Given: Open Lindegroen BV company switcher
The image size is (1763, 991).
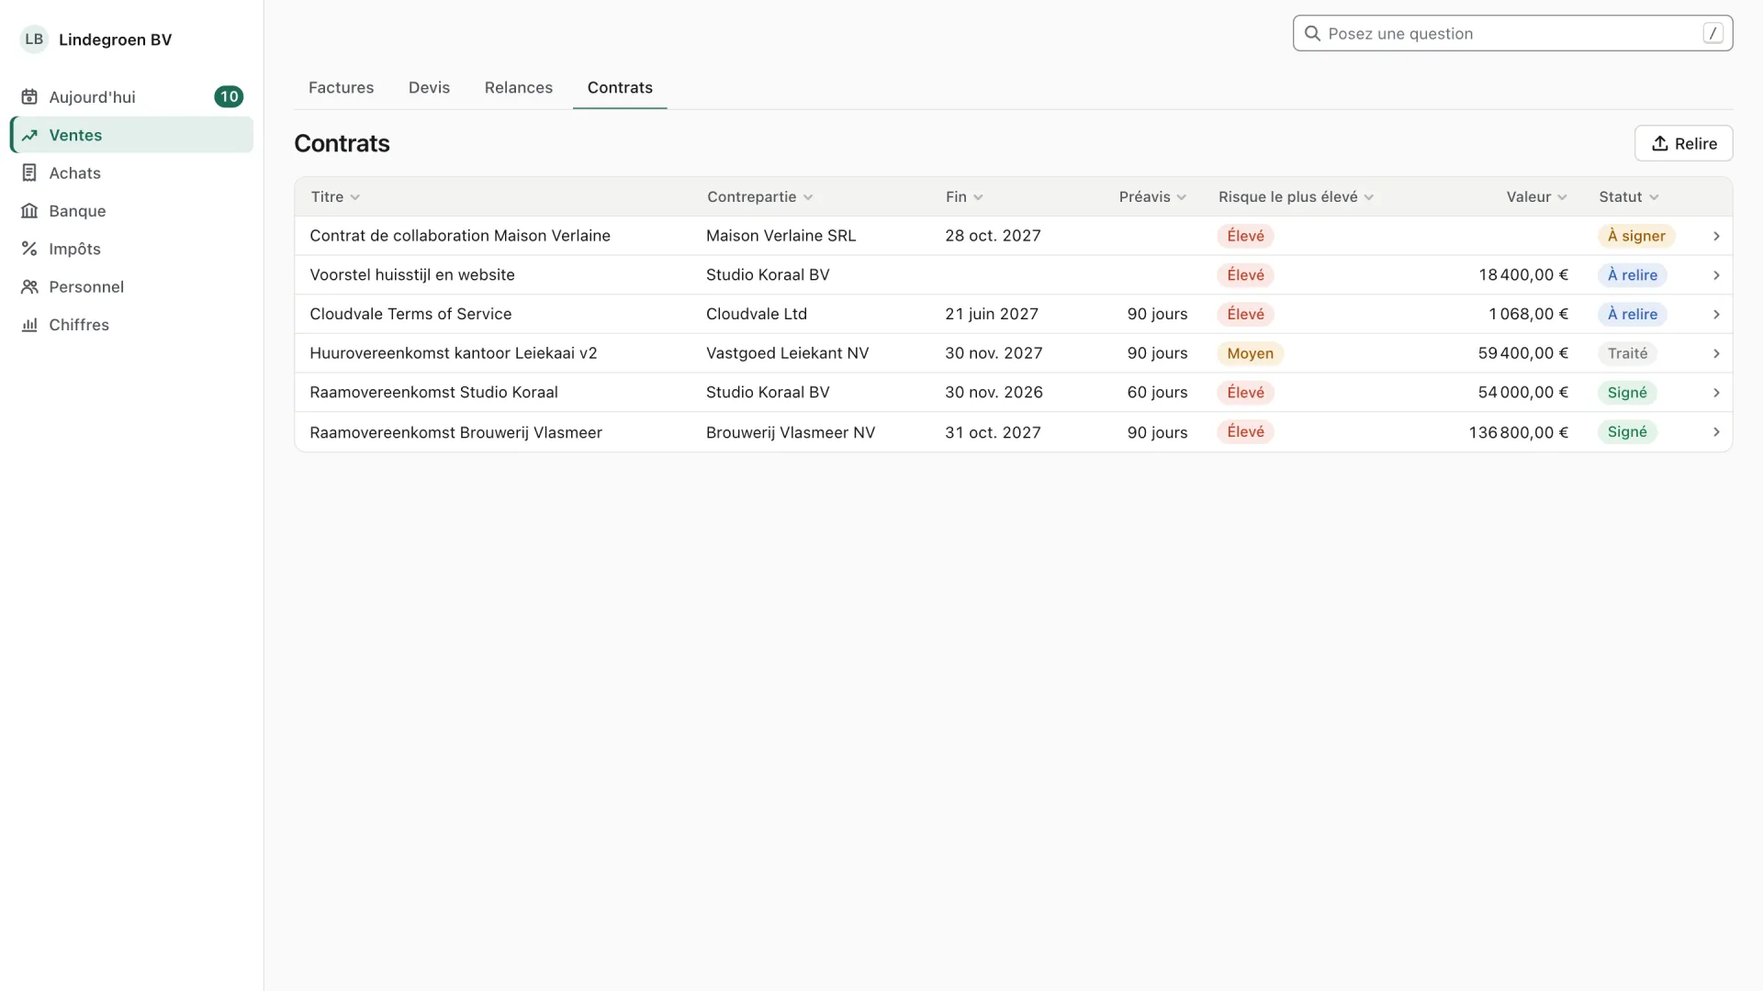Looking at the screenshot, I should click(x=96, y=39).
